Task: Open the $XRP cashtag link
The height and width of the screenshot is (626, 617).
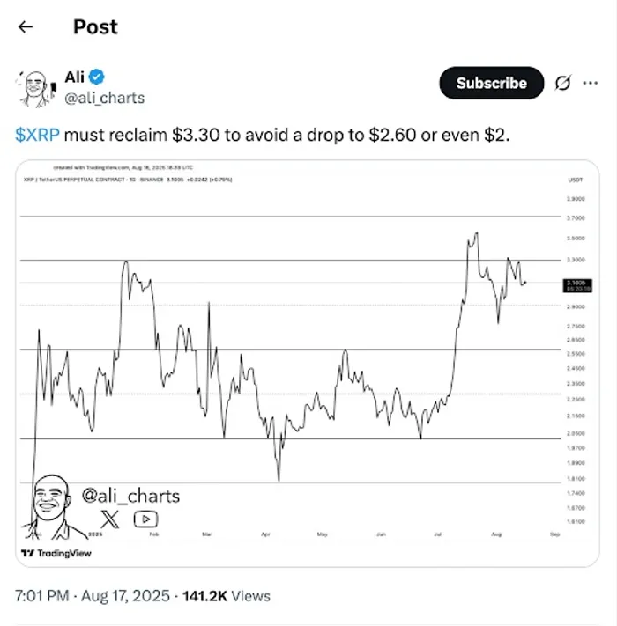Action: pyautogui.click(x=36, y=134)
